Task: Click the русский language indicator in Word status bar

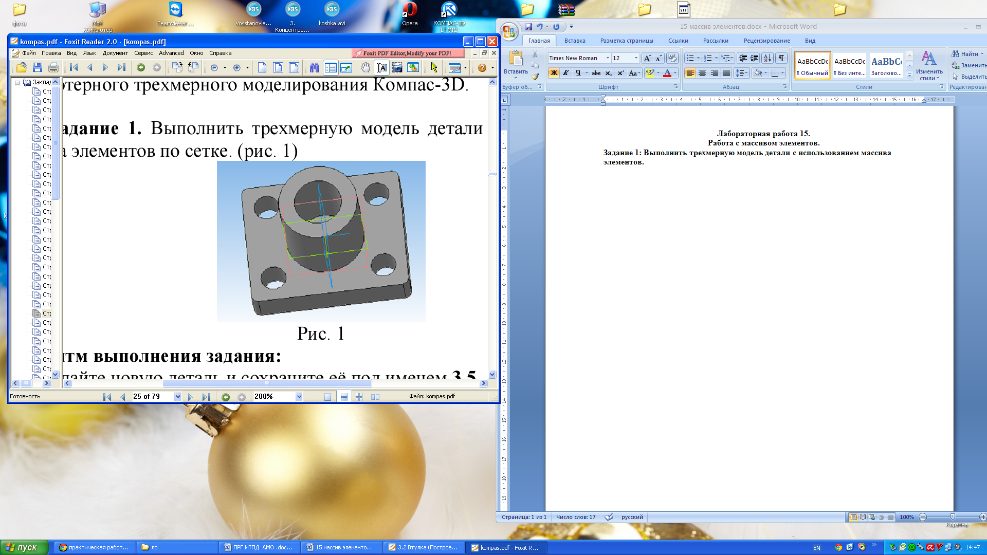Action: click(x=632, y=517)
